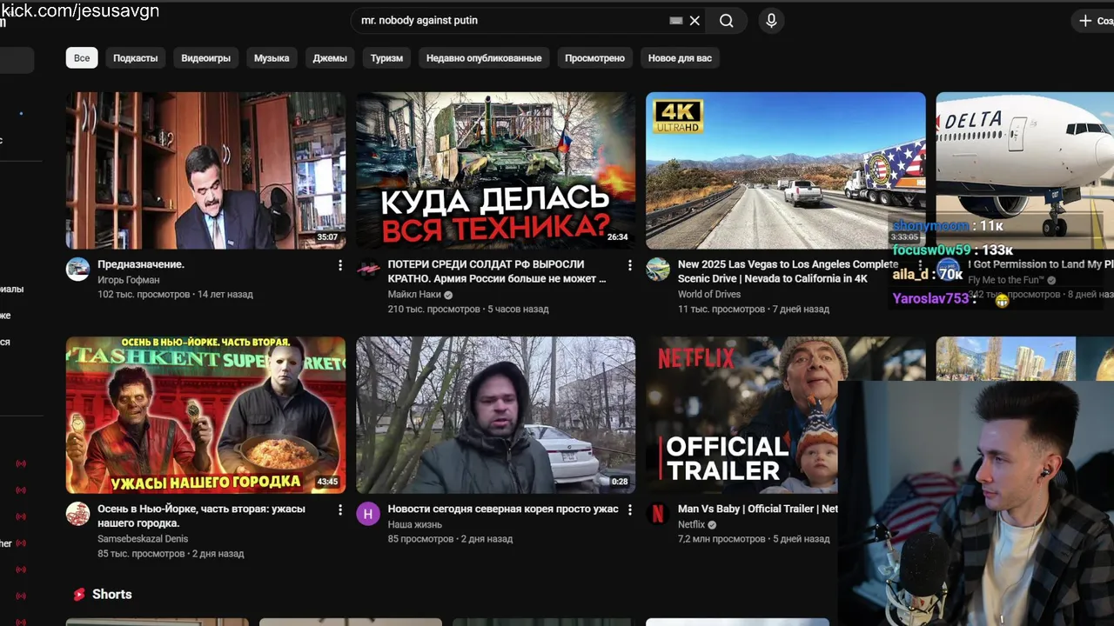
Task: Open options menu for Новости сегодня северная корея
Action: [630, 510]
